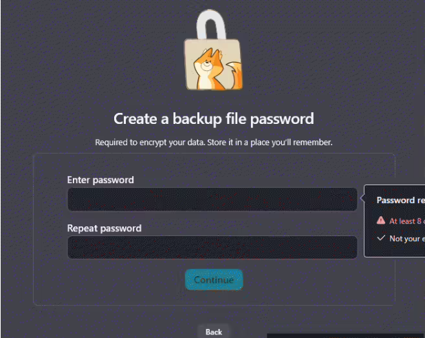Click the red warning triangle icon
The height and width of the screenshot is (338, 425).
(381, 221)
